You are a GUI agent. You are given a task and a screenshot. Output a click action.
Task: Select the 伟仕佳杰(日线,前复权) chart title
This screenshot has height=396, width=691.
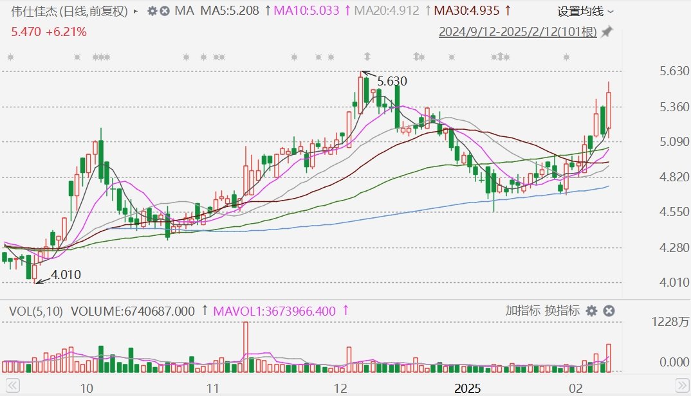pyautogui.click(x=69, y=11)
